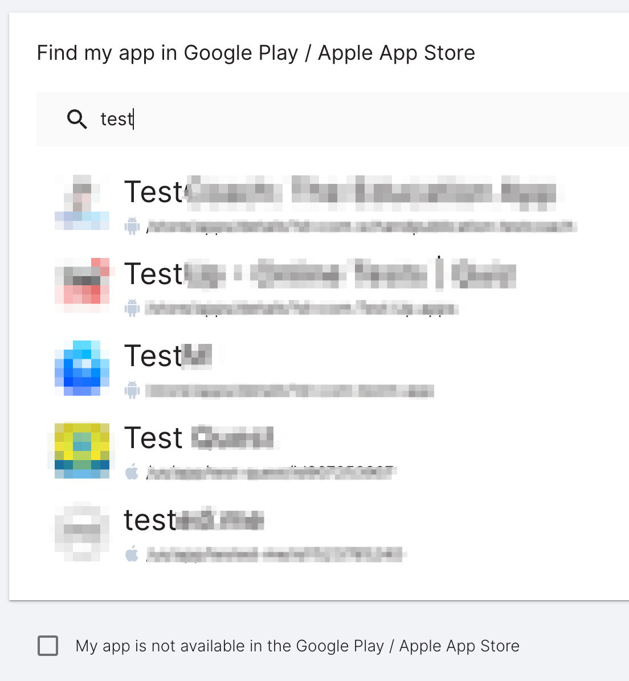
Task: Click the white circular app thumbnail
Action: 81,533
